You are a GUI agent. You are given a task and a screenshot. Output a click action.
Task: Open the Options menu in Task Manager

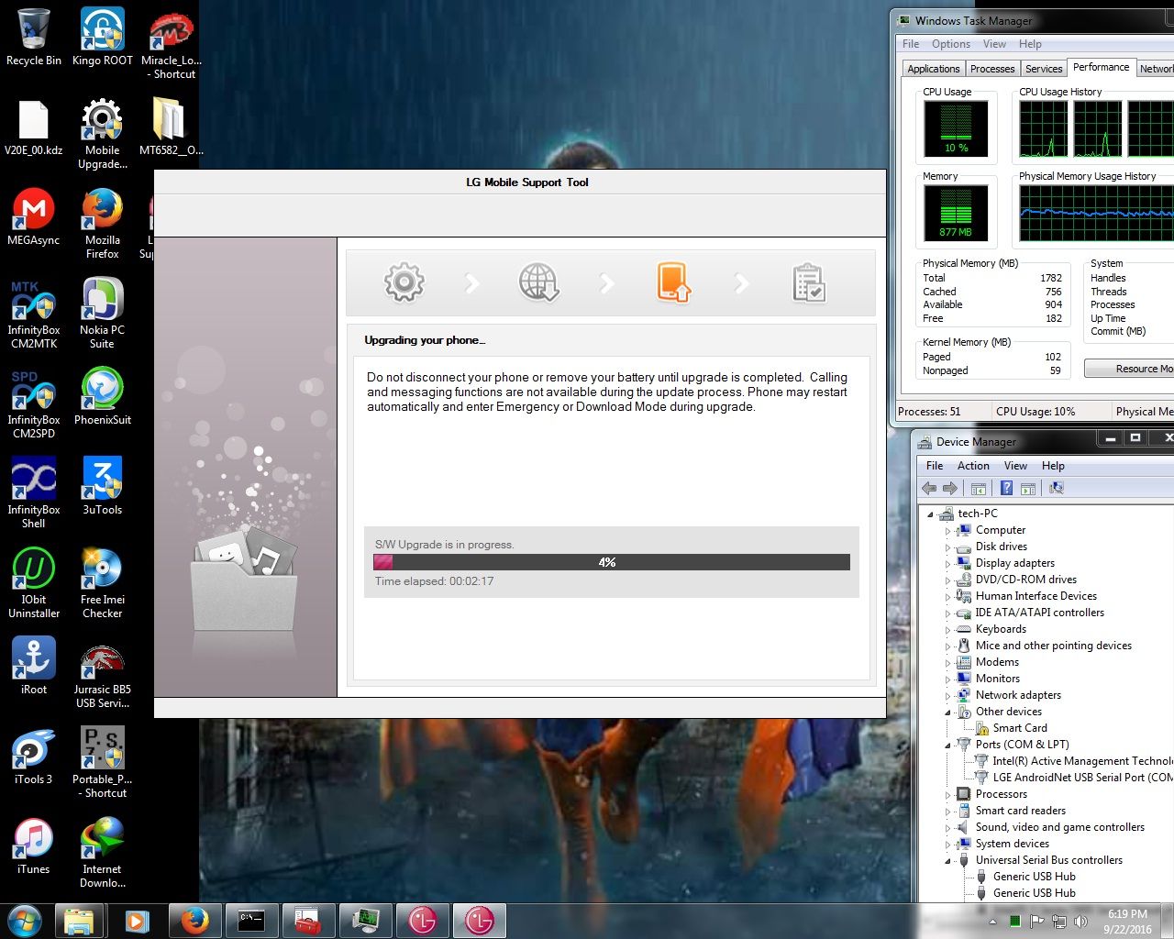(950, 44)
